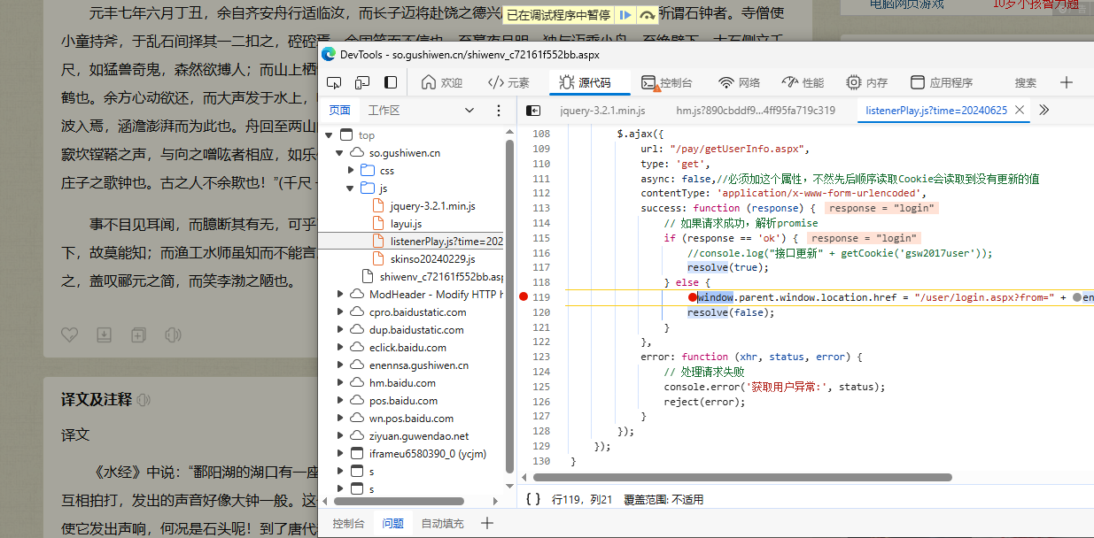
Task: Step over next function call button
Action: point(648,15)
